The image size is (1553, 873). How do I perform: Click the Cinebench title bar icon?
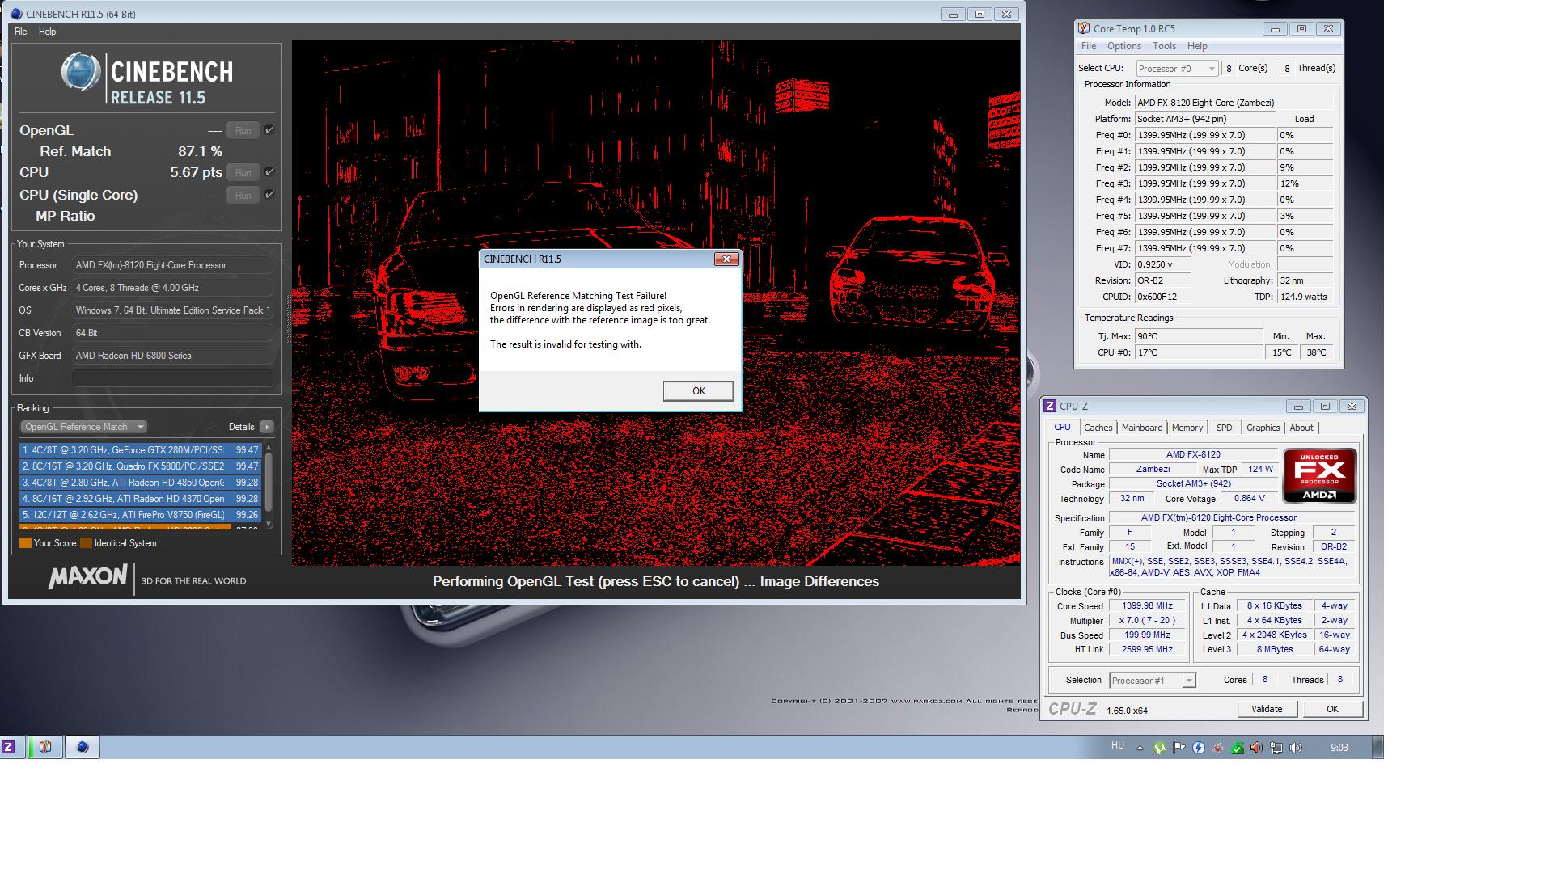16,14
